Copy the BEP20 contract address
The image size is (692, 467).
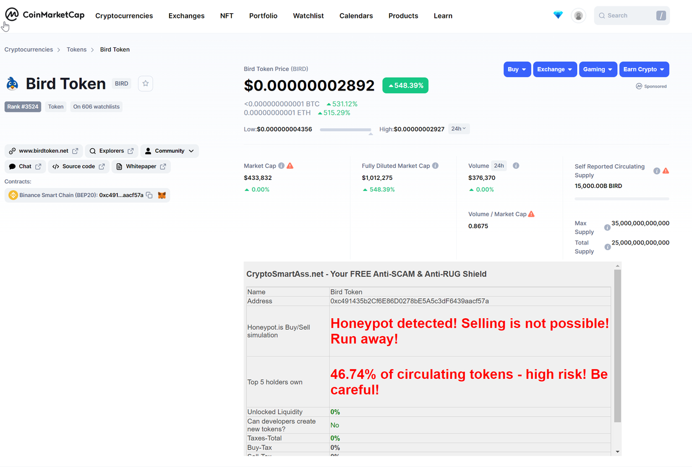click(149, 195)
